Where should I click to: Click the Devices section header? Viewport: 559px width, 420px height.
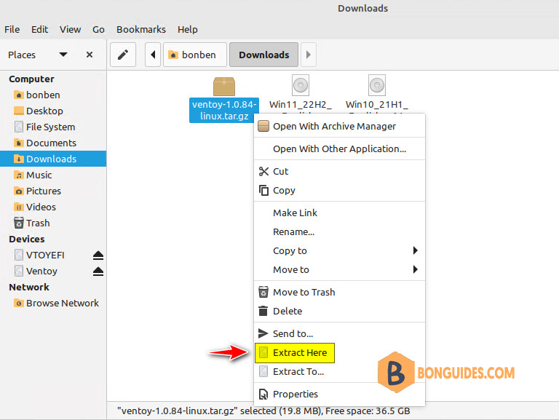(27, 239)
